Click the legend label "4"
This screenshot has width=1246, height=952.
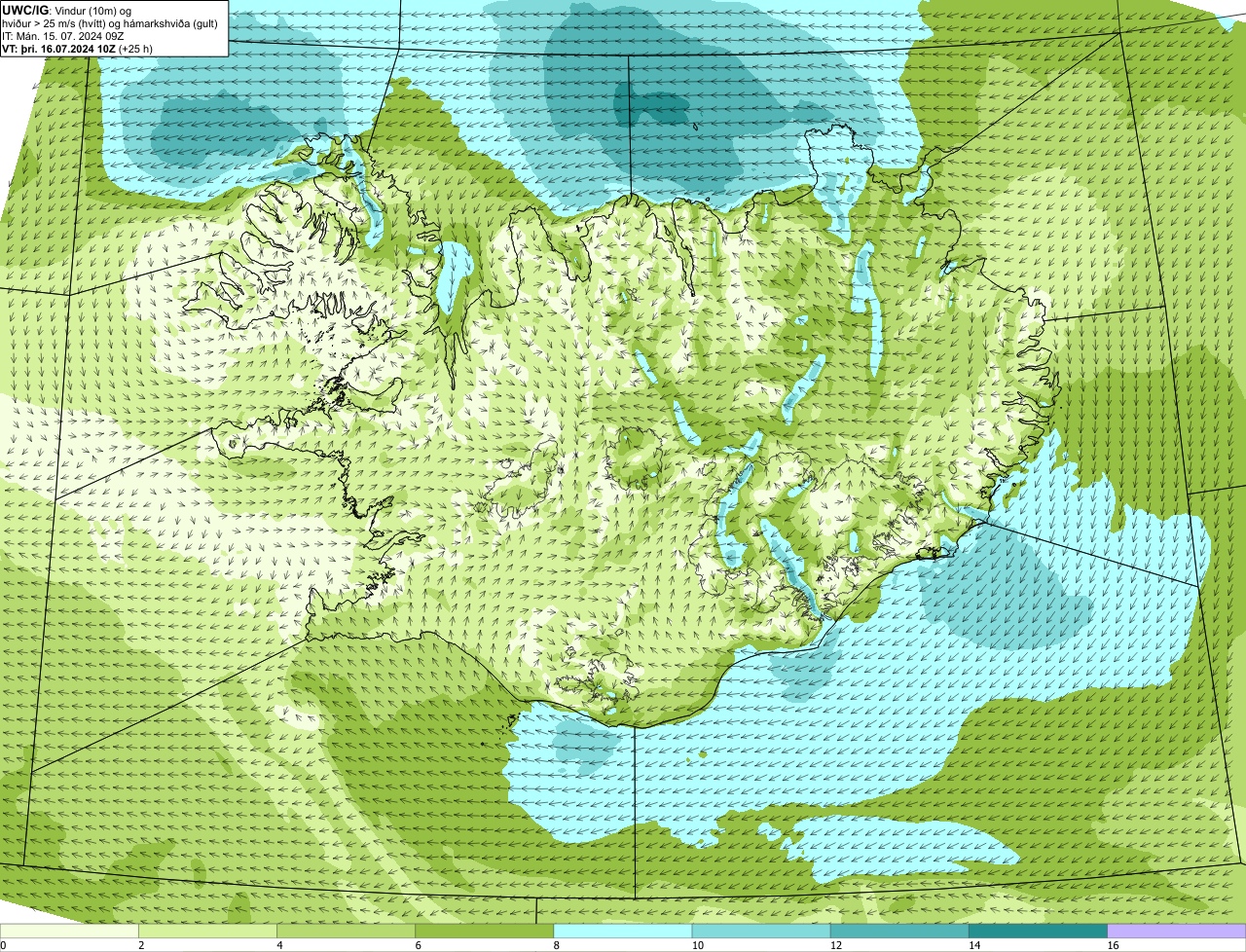click(279, 945)
